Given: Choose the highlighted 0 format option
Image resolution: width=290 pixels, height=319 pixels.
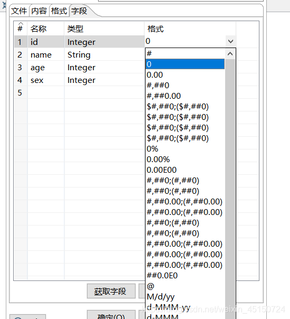Looking at the screenshot, I should point(185,64).
